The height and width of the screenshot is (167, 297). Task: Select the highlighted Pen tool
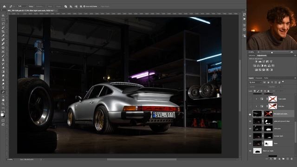(3, 92)
